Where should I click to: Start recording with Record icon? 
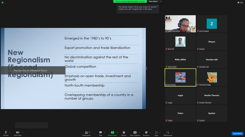[x=124, y=132]
